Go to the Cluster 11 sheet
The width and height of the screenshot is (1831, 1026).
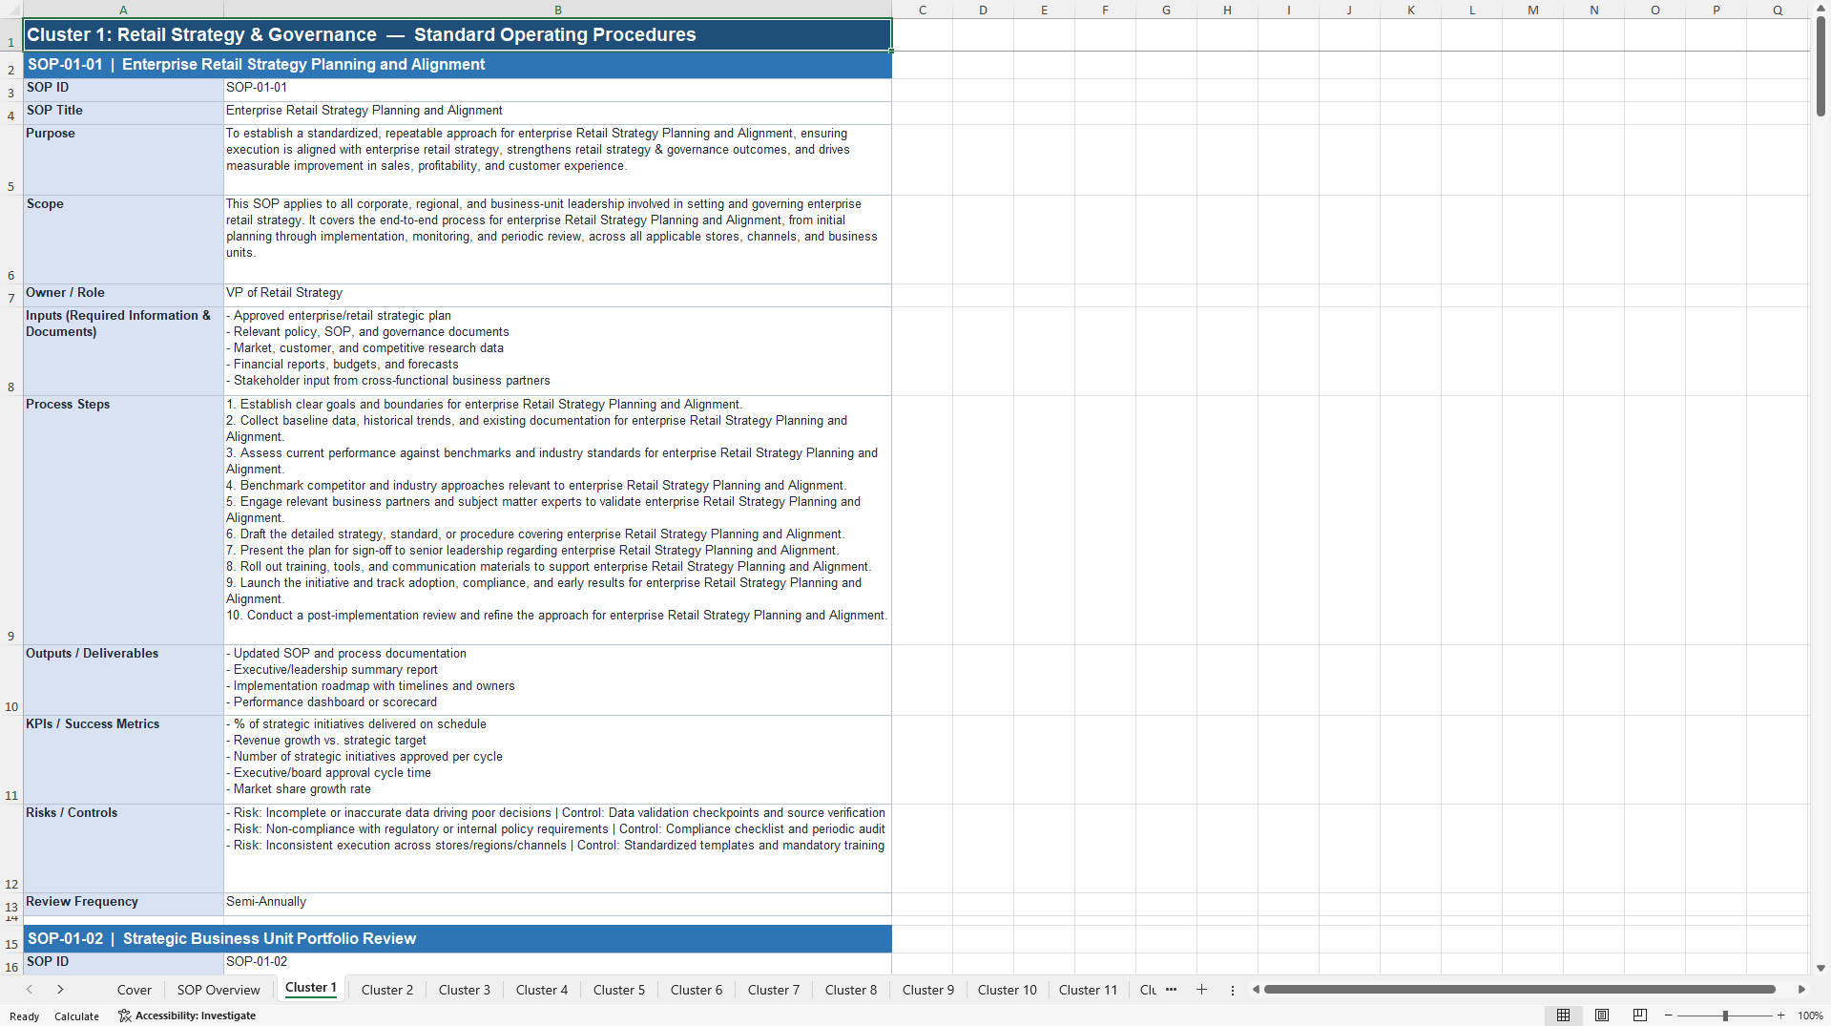point(1088,990)
